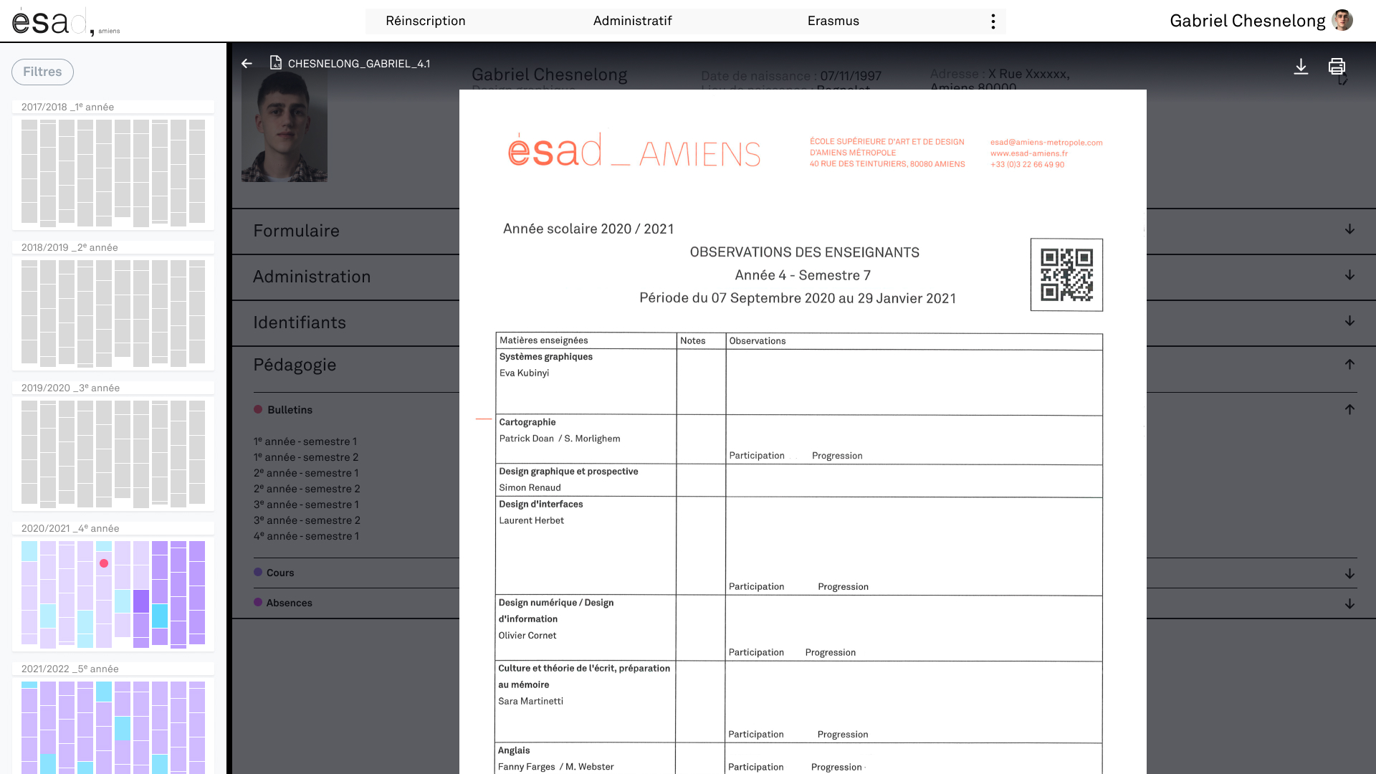Screen dimensions: 1376x774
Task: Click the 2017/2018 1e année timetable grid
Action: pyautogui.click(x=113, y=173)
